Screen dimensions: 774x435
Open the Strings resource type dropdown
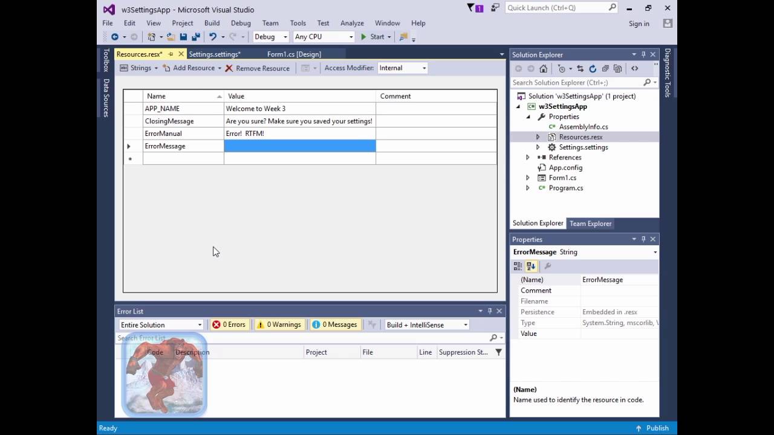[x=155, y=68]
